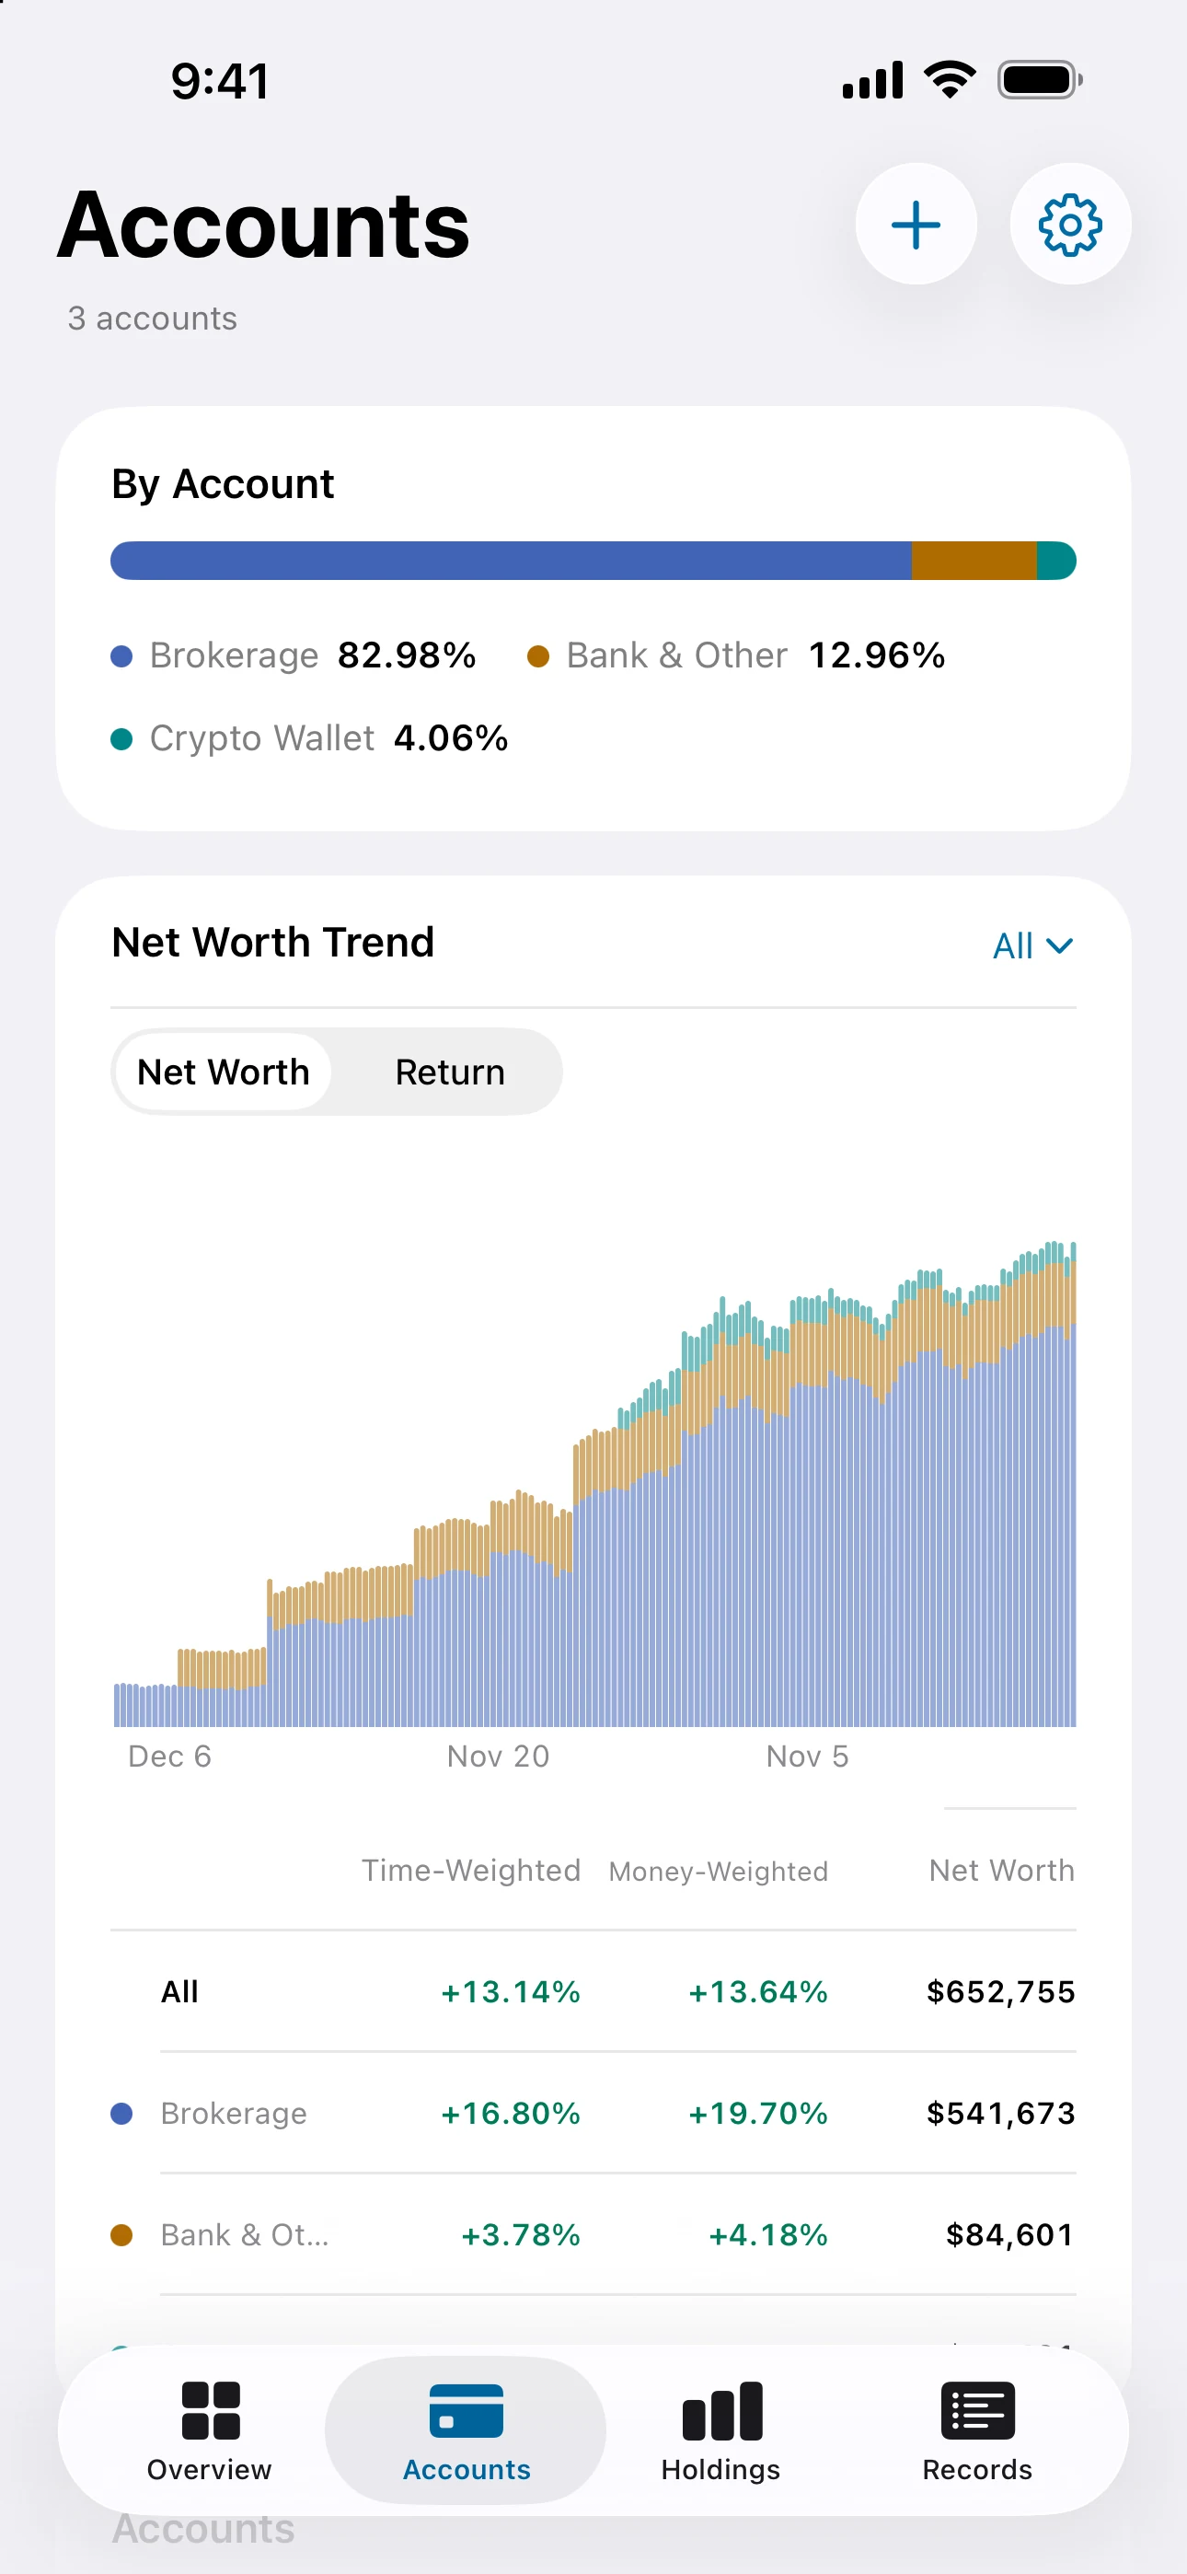The width and height of the screenshot is (1187, 2574).
Task: Tap the battery icon in status bar
Action: click(1039, 80)
